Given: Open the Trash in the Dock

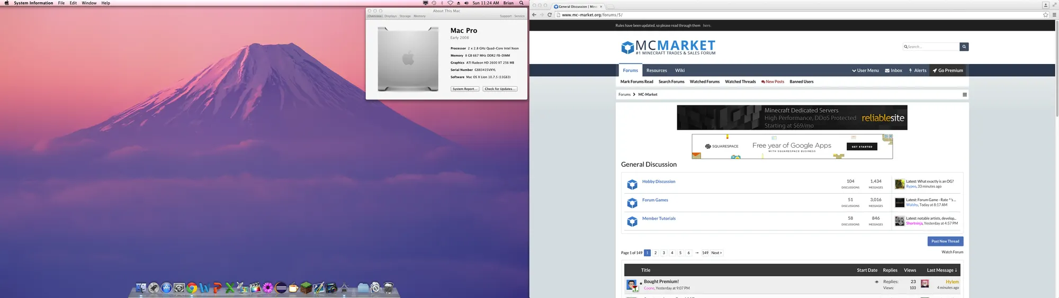Looking at the screenshot, I should point(389,287).
